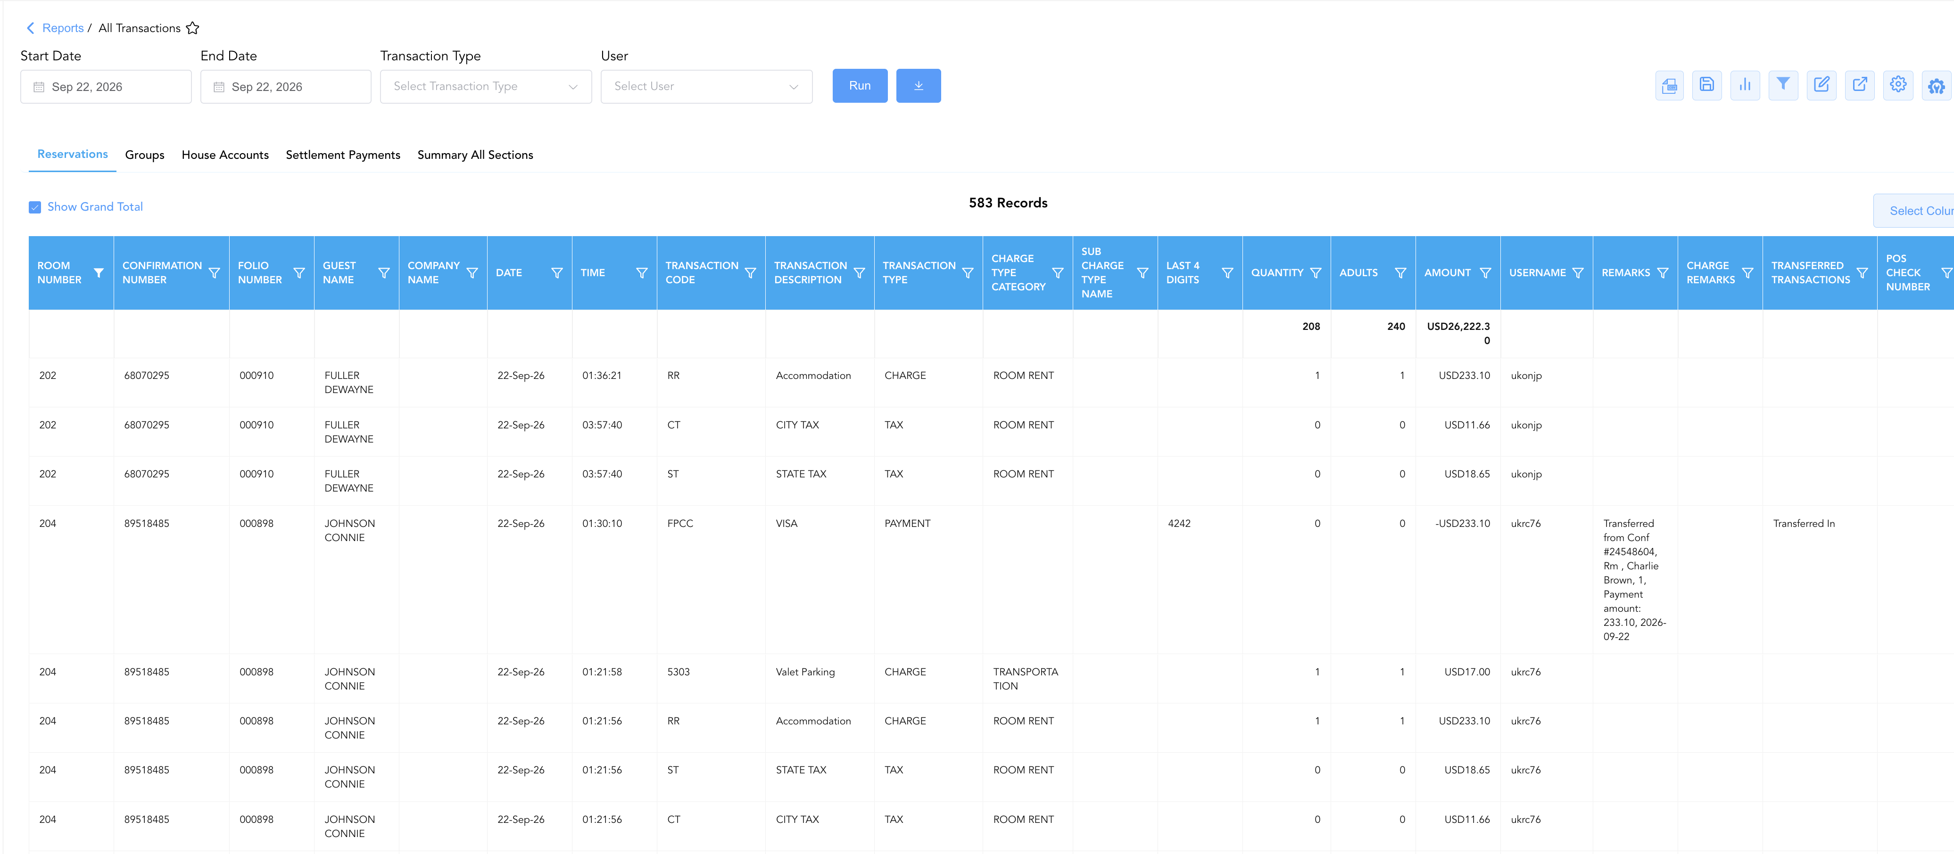Filter the Remarks column

[x=1663, y=273]
